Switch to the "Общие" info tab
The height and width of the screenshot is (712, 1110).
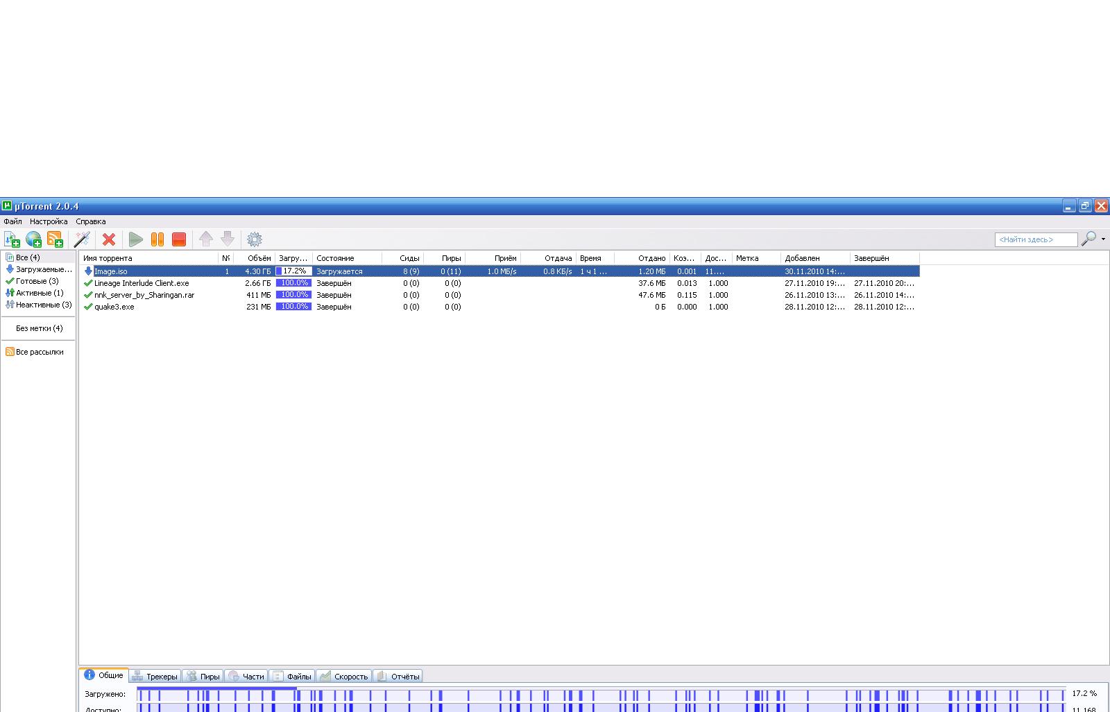tap(104, 675)
